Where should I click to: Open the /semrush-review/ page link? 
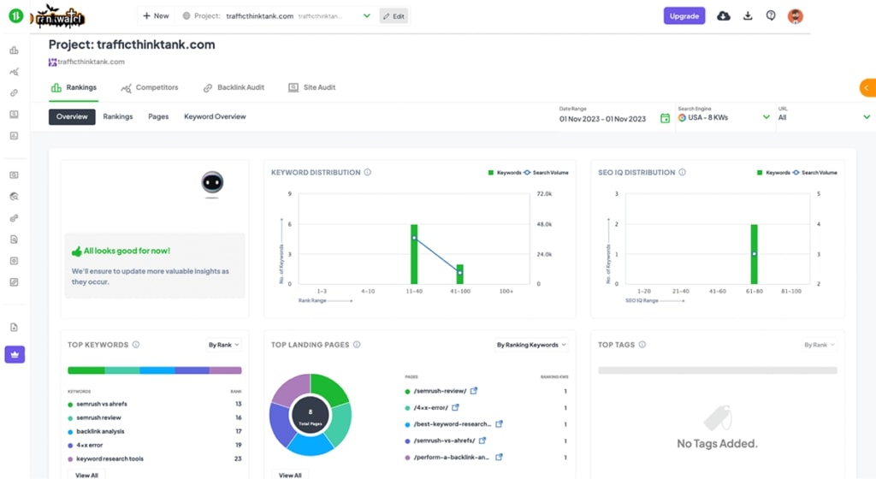441,391
